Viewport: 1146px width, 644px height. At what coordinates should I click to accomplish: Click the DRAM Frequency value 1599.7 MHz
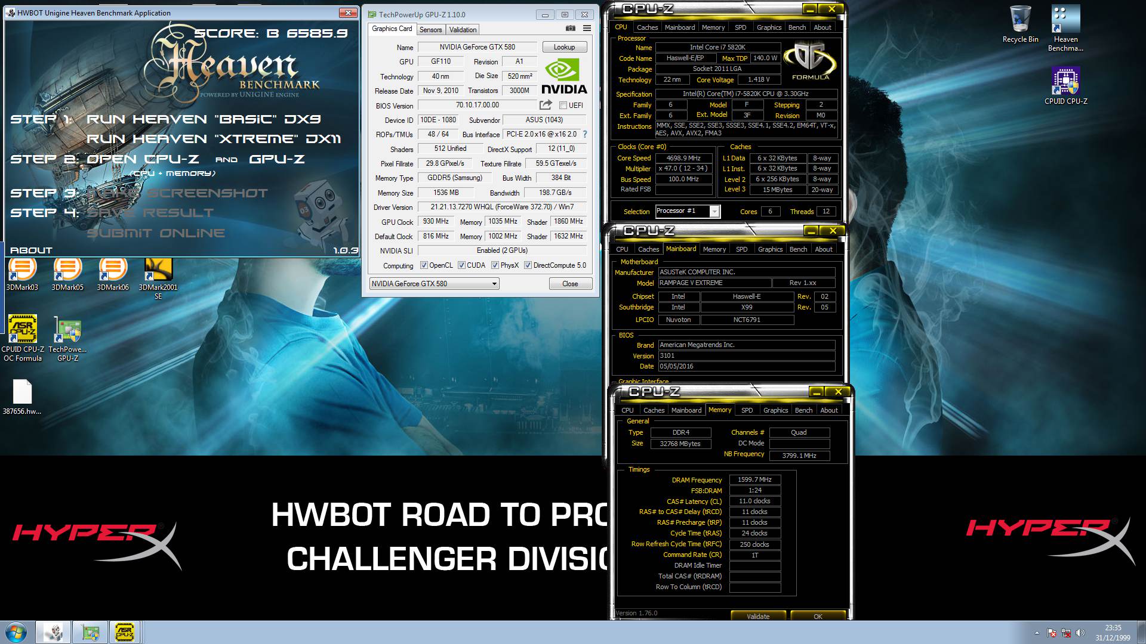pos(754,479)
